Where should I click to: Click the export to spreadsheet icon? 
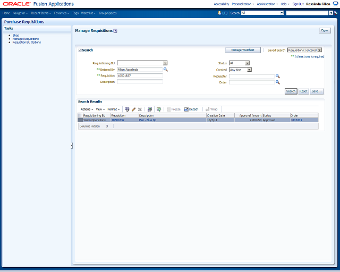159,109
